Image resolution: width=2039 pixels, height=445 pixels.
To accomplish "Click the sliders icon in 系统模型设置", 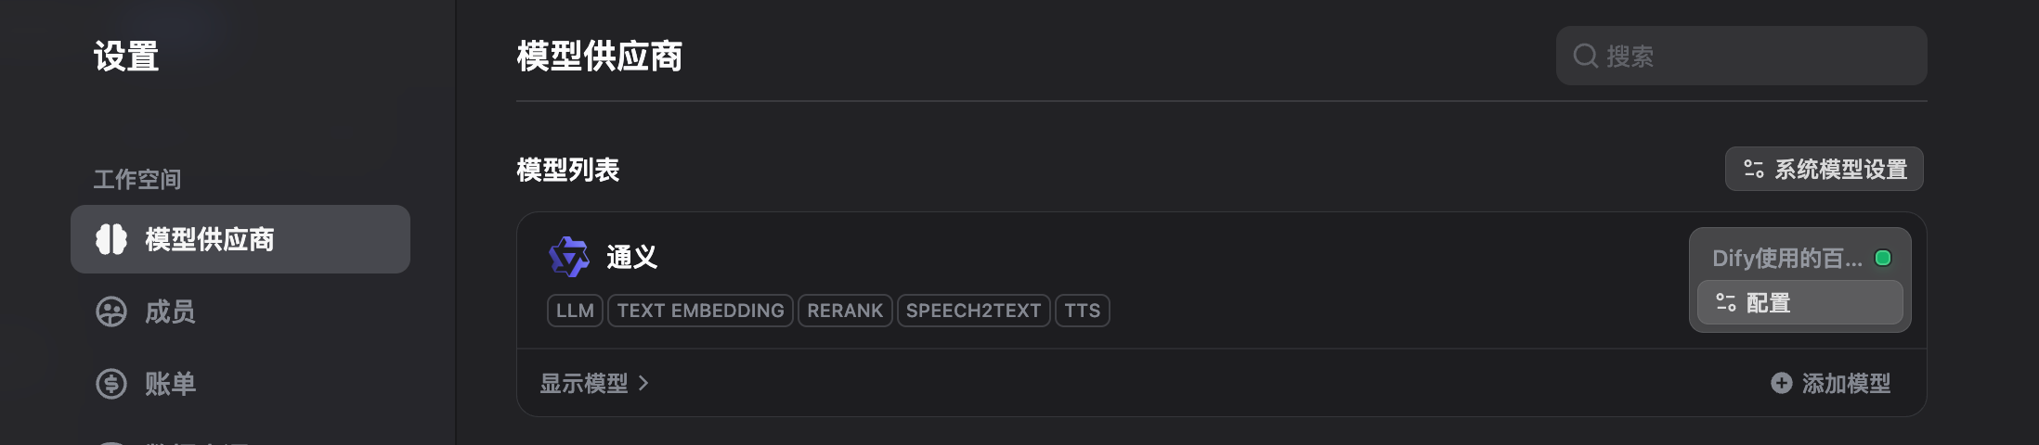I will [1753, 170].
